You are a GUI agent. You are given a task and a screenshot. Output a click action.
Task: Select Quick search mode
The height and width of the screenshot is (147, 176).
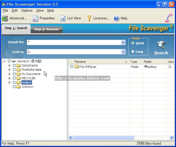pos(133,43)
